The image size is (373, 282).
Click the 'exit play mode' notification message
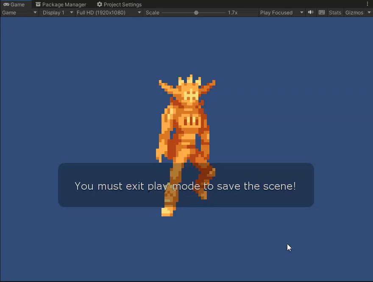pos(186,185)
